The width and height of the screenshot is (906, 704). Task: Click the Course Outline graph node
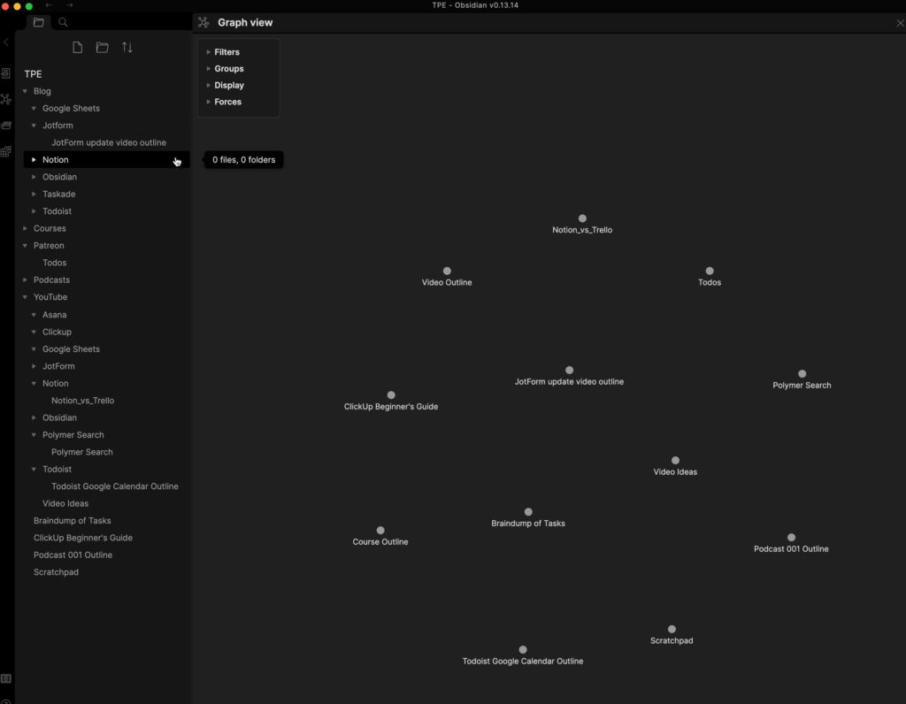380,530
